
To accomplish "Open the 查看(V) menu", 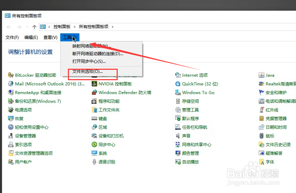I will point(50,37).
